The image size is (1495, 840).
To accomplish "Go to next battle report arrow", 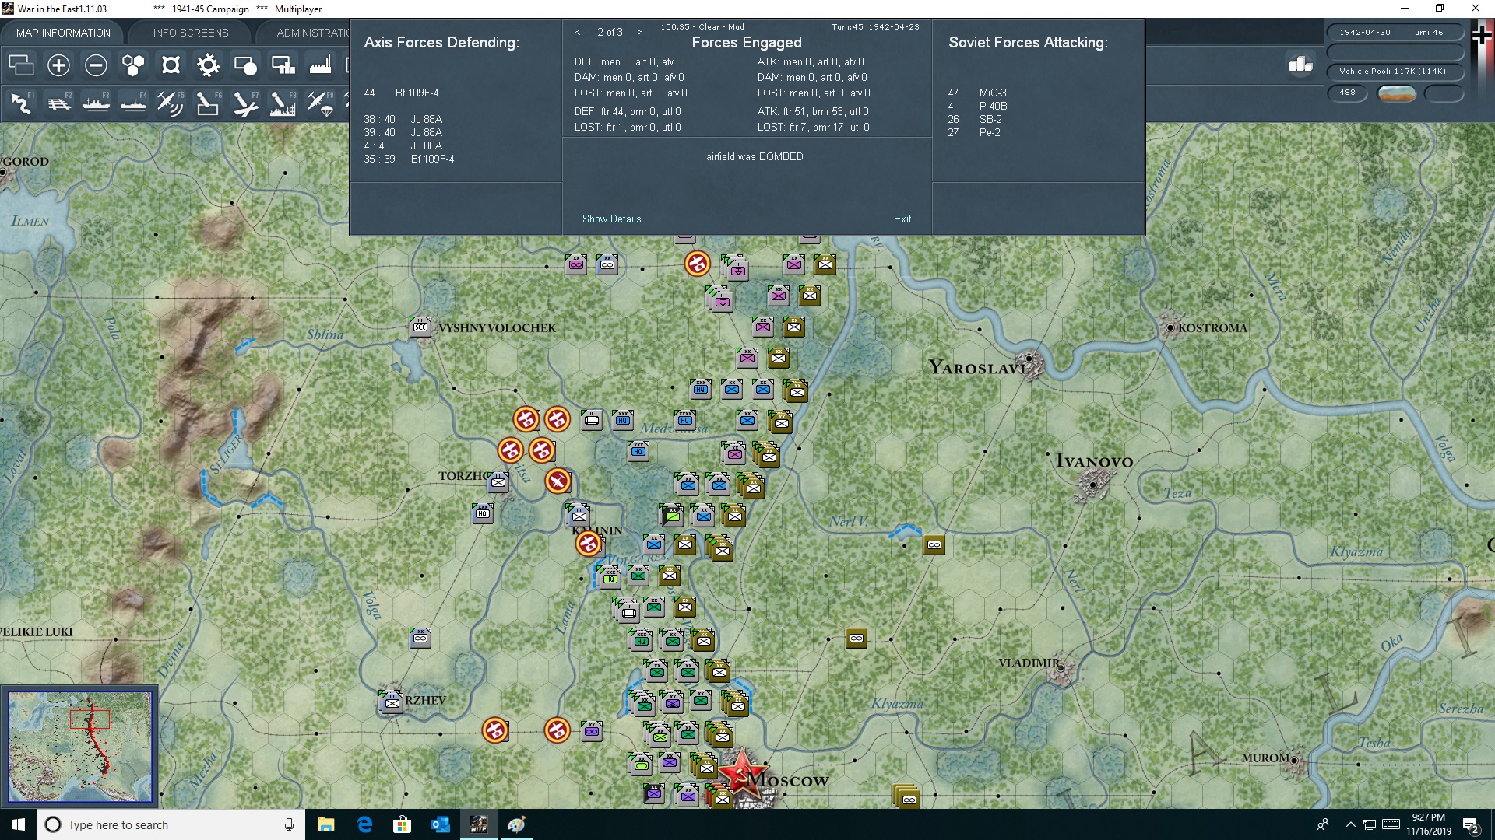I will pyautogui.click(x=640, y=32).
